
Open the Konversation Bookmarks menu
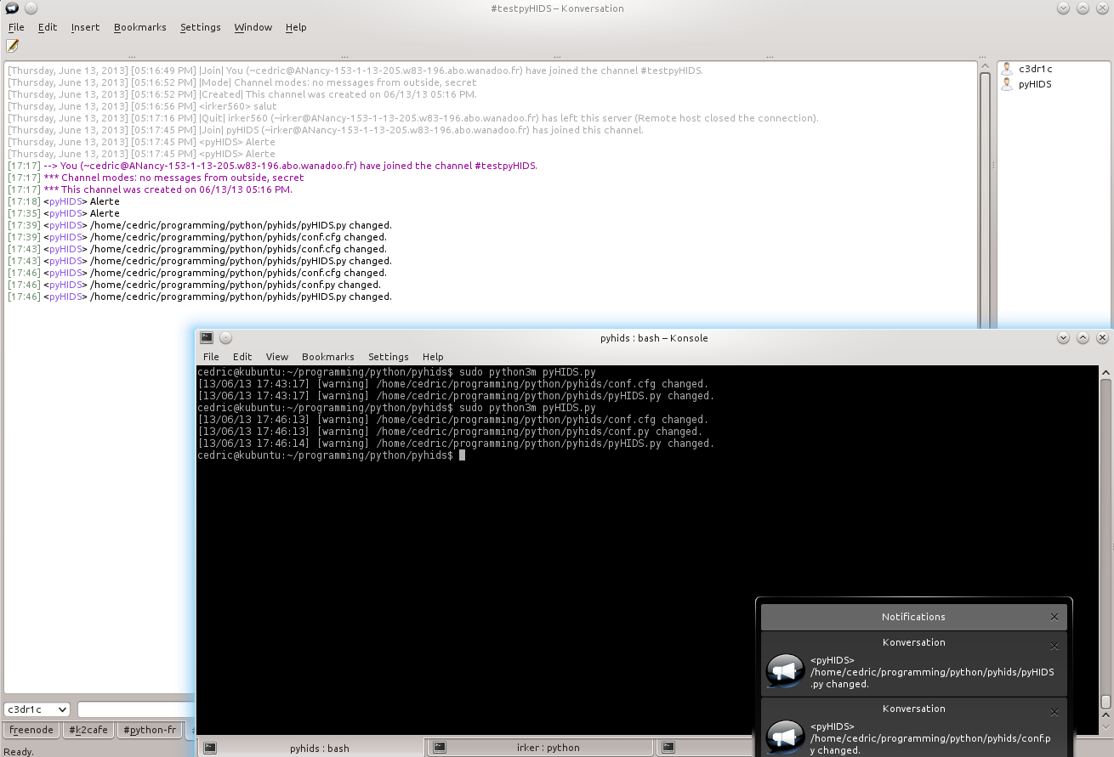[x=140, y=27]
